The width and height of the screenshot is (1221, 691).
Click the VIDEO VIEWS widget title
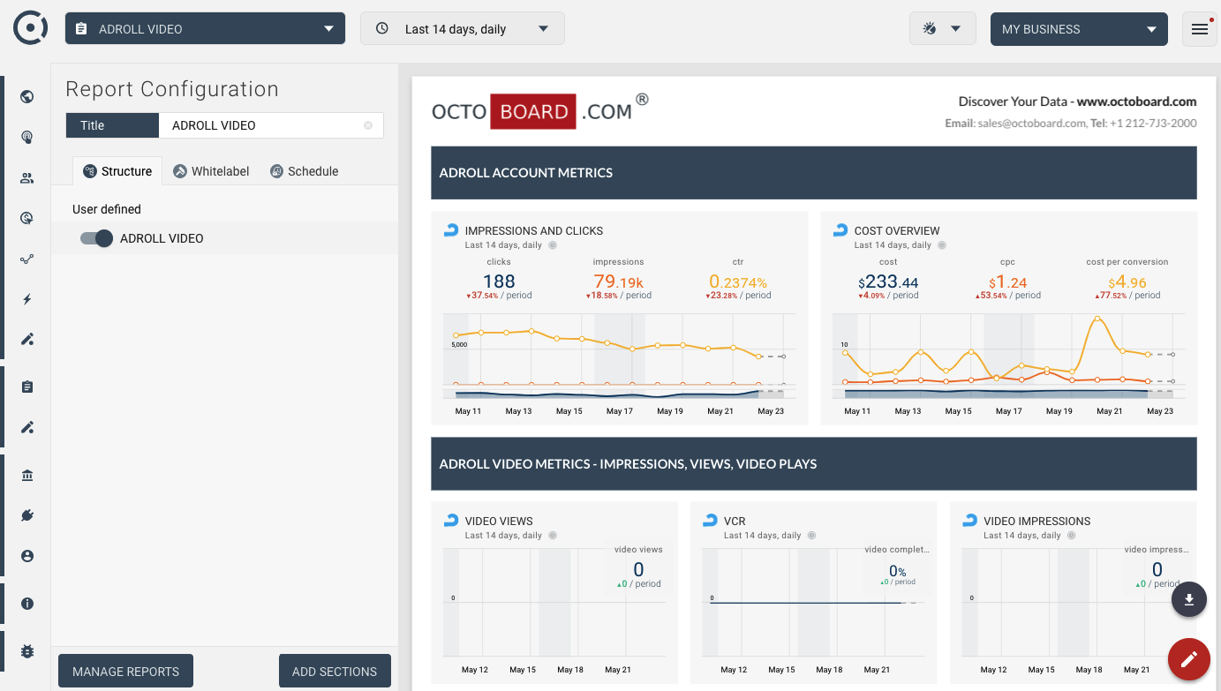tap(499, 522)
